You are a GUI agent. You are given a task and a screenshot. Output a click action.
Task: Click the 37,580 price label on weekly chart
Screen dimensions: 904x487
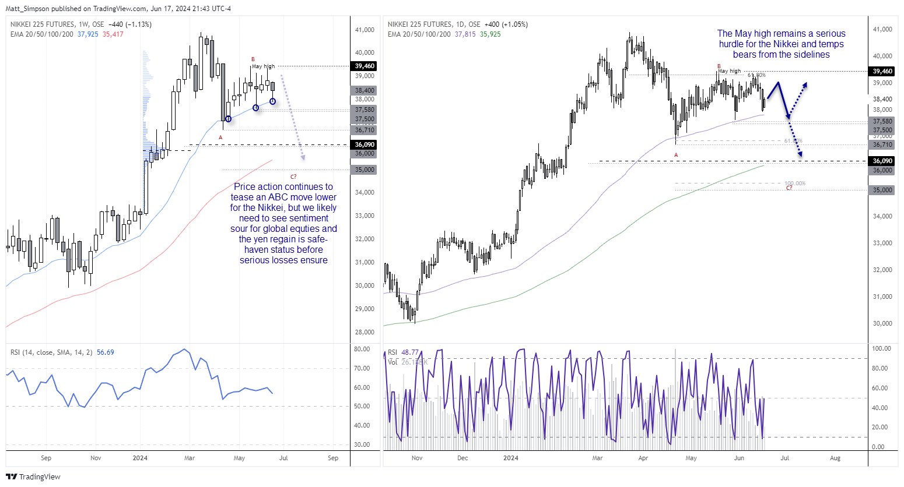365,110
